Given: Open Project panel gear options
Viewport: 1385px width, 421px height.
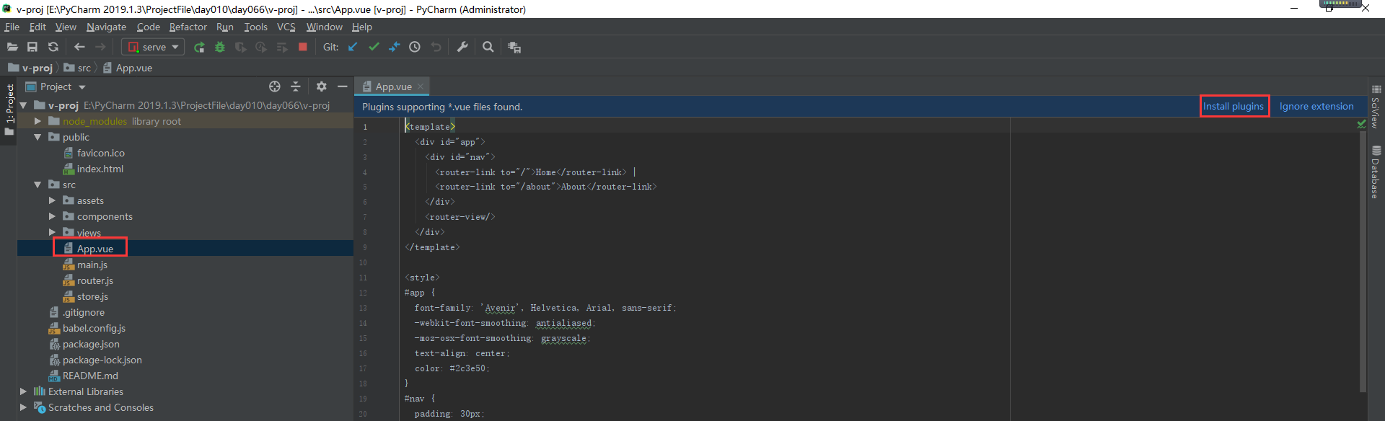Looking at the screenshot, I should 322,87.
